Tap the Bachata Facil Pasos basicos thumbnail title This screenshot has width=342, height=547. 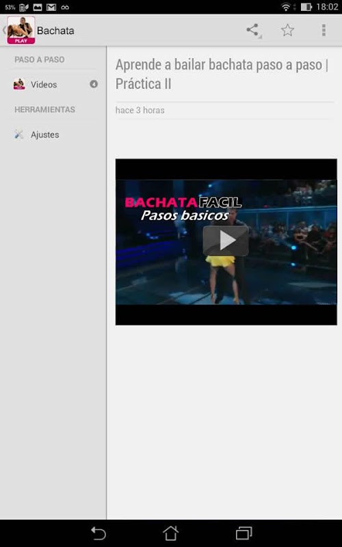click(x=183, y=209)
